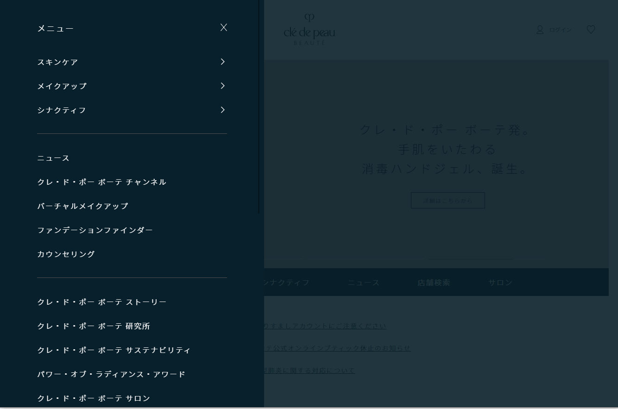Select ファンデーションファインダー menu entry
618x409 pixels.
(x=95, y=230)
